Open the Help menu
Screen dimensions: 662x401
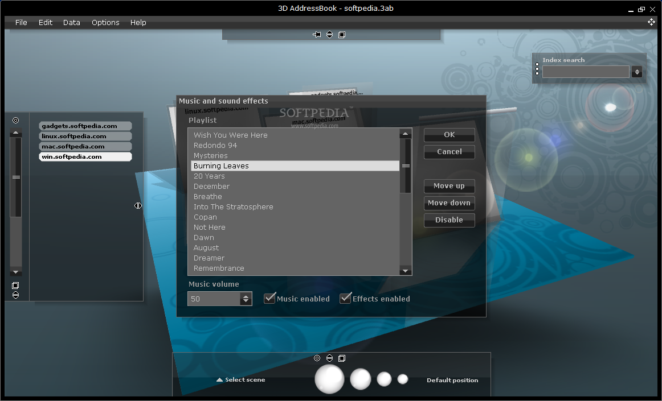point(138,22)
